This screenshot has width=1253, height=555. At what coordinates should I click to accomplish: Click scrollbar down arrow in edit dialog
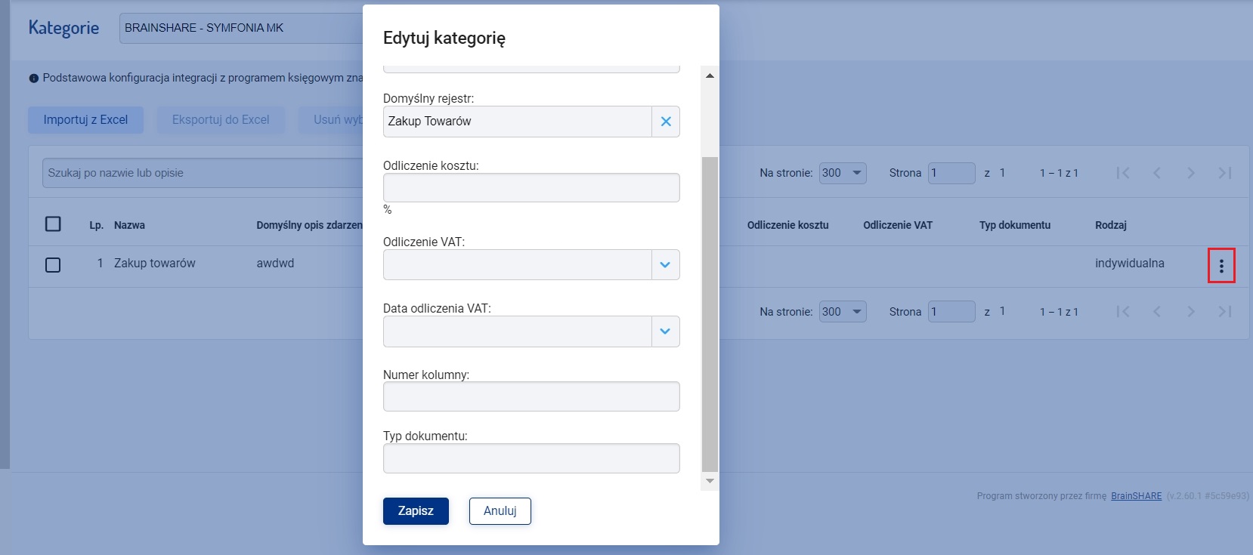point(710,481)
